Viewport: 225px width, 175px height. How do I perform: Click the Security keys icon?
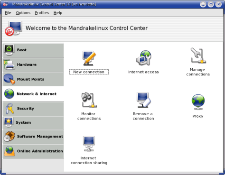click(x=9, y=109)
